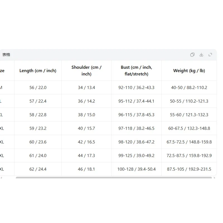Click the '95-112 / 37.4-44.1' bust cell
The height and width of the screenshot is (223, 223).
[x=137, y=101]
